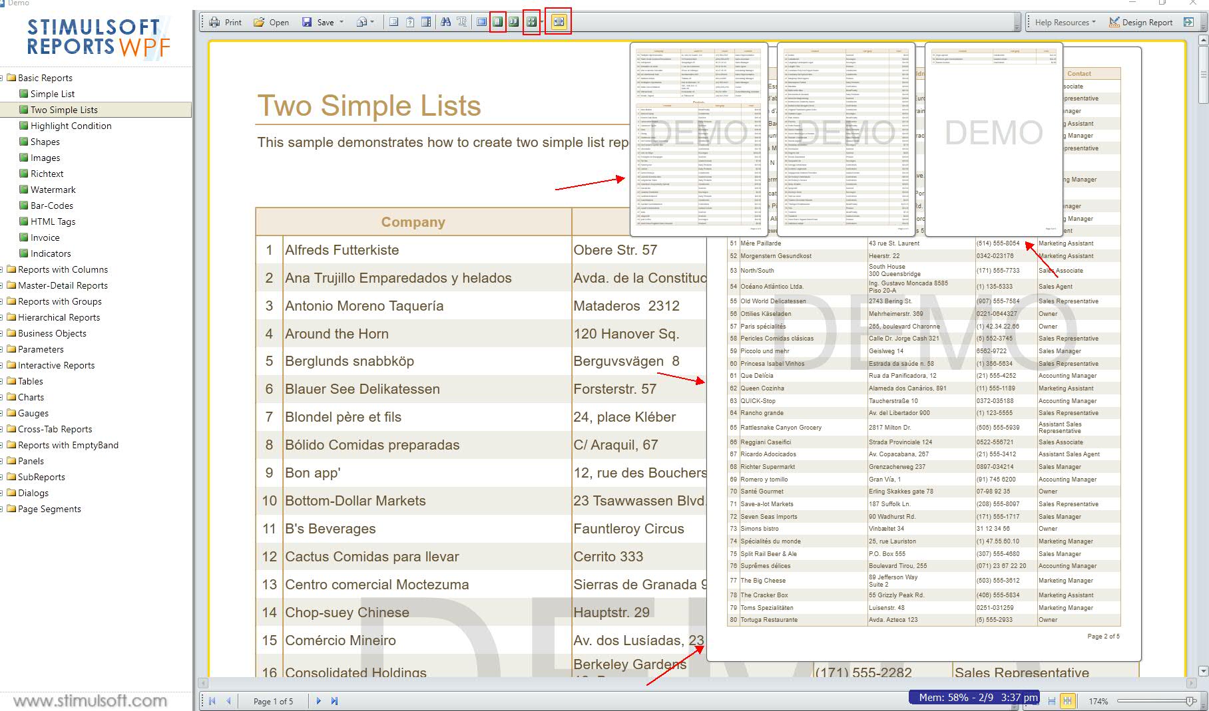This screenshot has width=1209, height=711.
Task: Open the Save format dropdown arrow
Action: pyautogui.click(x=342, y=22)
